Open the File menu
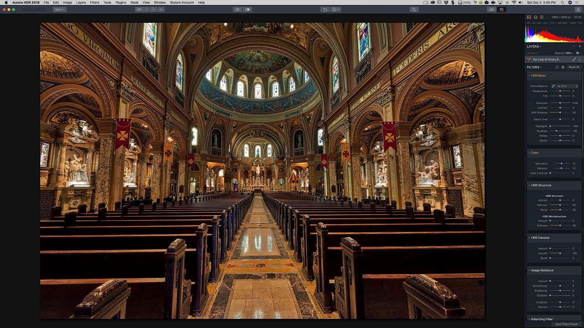 click(x=47, y=2)
